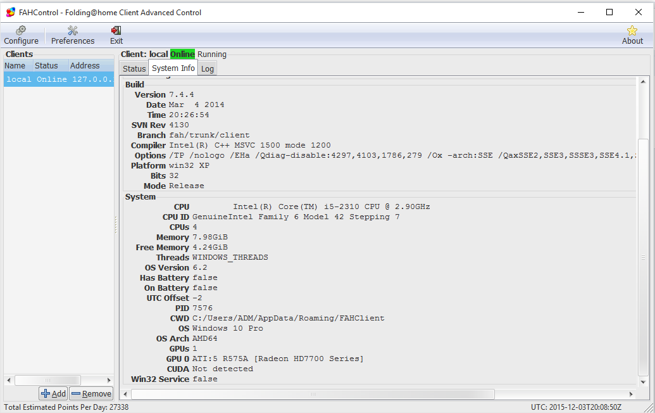The height and width of the screenshot is (413, 655).
Task: Click the OS Arch value AMD64
Action: 204,338
